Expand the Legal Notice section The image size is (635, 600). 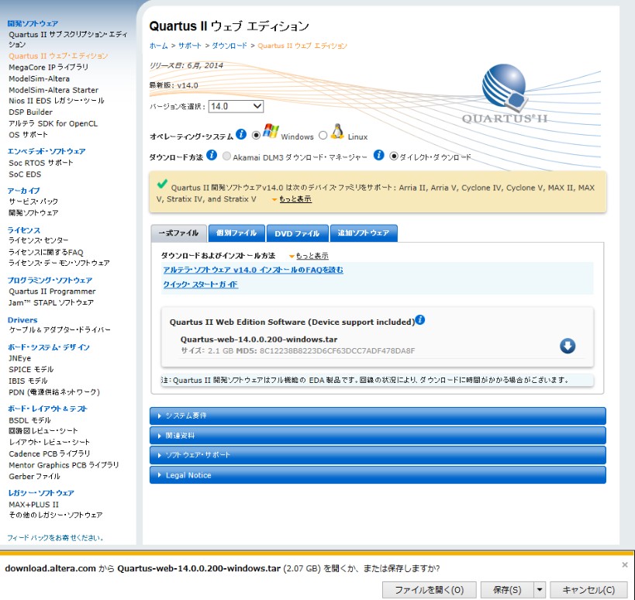pos(378,475)
